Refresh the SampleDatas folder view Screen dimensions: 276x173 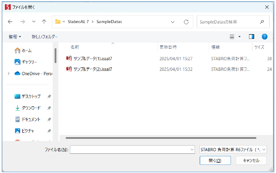[186, 21]
